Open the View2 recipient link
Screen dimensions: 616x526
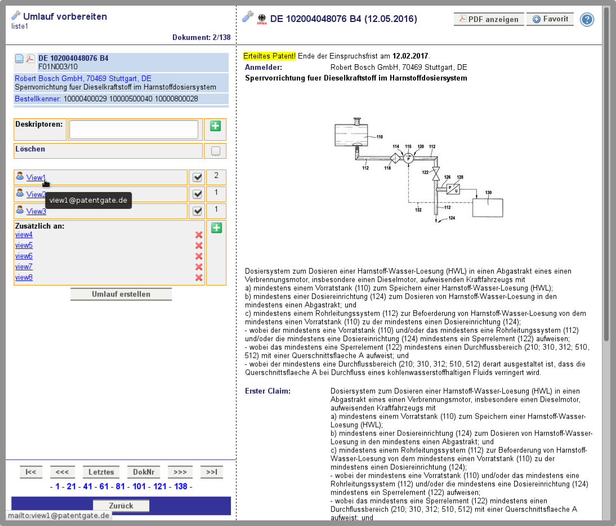coord(35,194)
